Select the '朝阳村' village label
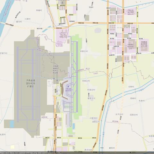The height and width of the screenshot is (154, 154). click(112, 148)
